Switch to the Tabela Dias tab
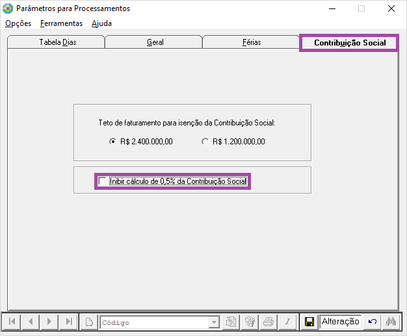Viewport: 407px width, 336px height. click(x=56, y=42)
